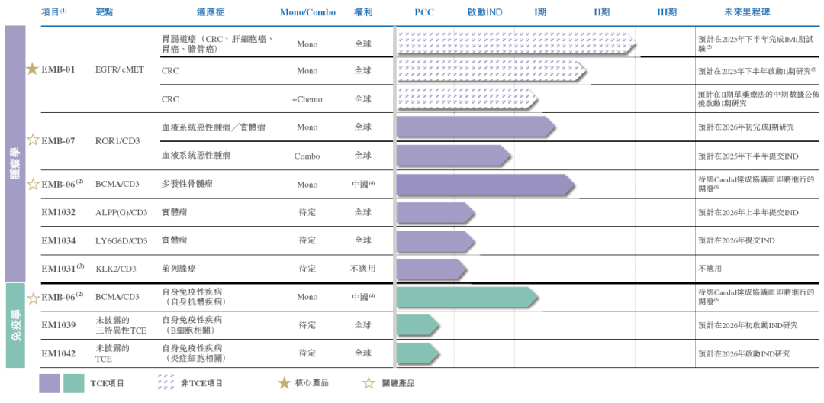This screenshot has height=403, width=824.
Task: Click the 啟動IND stage header
Action: click(484, 12)
